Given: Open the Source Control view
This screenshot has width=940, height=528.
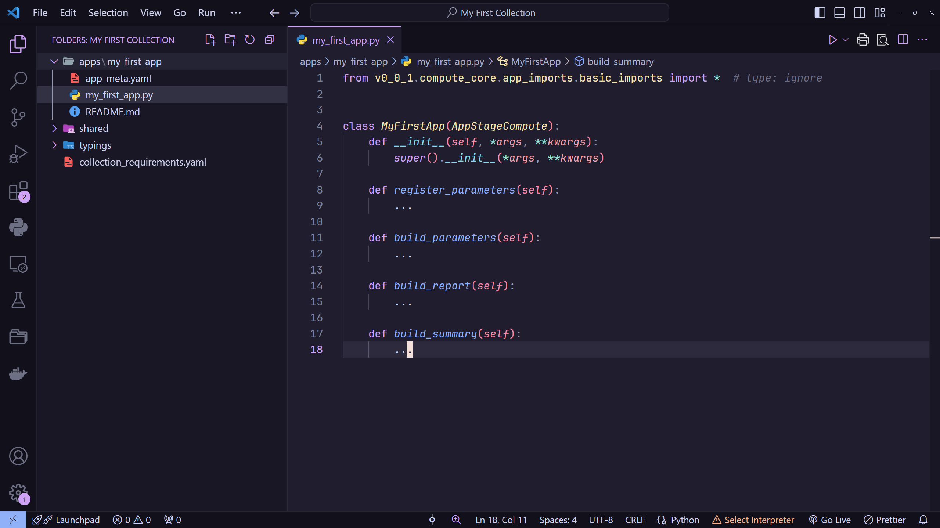Looking at the screenshot, I should click(x=18, y=117).
